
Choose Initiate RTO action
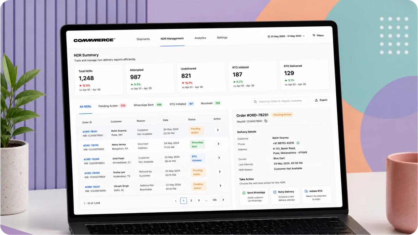tap(316, 195)
